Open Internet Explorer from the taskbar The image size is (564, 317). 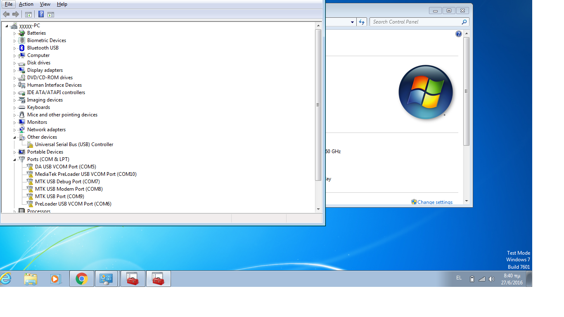[5, 279]
